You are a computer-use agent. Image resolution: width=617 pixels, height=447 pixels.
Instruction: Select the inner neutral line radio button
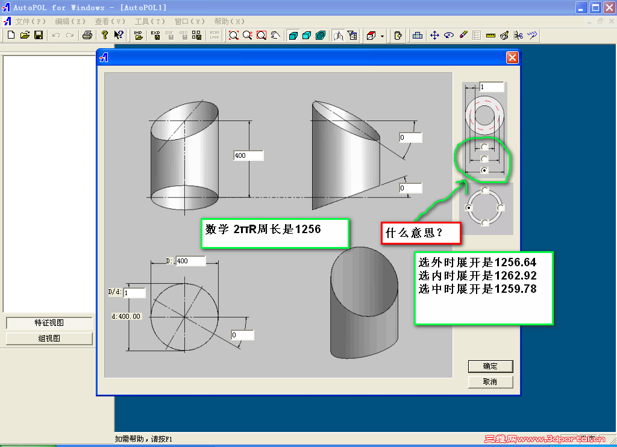(484, 148)
